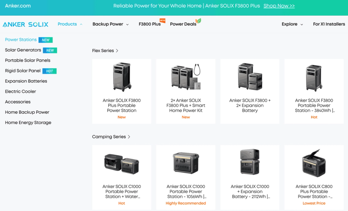Screen dimensions: 348x211
Task: Click the Reliable Power for Your Whole Home text
Action: click(x=157, y=6)
